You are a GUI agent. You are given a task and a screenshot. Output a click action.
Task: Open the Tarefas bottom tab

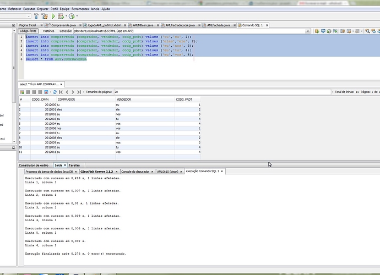click(x=74, y=165)
